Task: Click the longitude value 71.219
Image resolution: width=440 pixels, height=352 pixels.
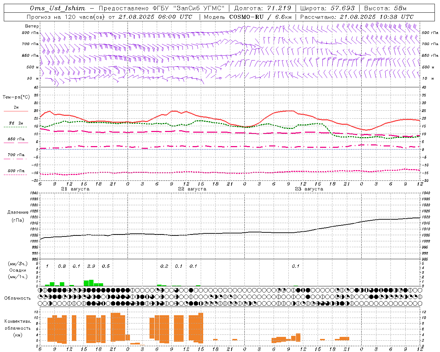Action: pos(279,8)
